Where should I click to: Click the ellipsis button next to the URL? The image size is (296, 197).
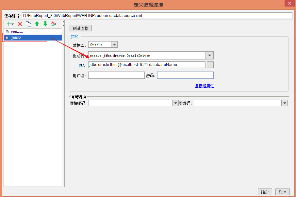coord(210,65)
